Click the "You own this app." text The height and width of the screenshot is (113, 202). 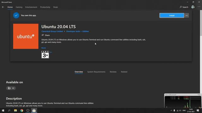(29, 15)
